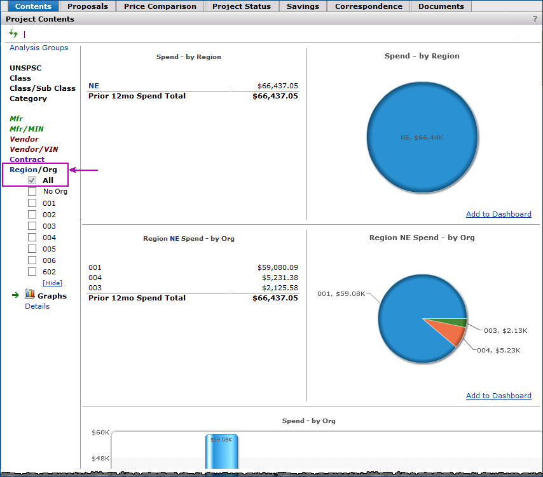Add Region NE Spend by Org chart to dashboard
This screenshot has width=543, height=477.
pyautogui.click(x=498, y=396)
